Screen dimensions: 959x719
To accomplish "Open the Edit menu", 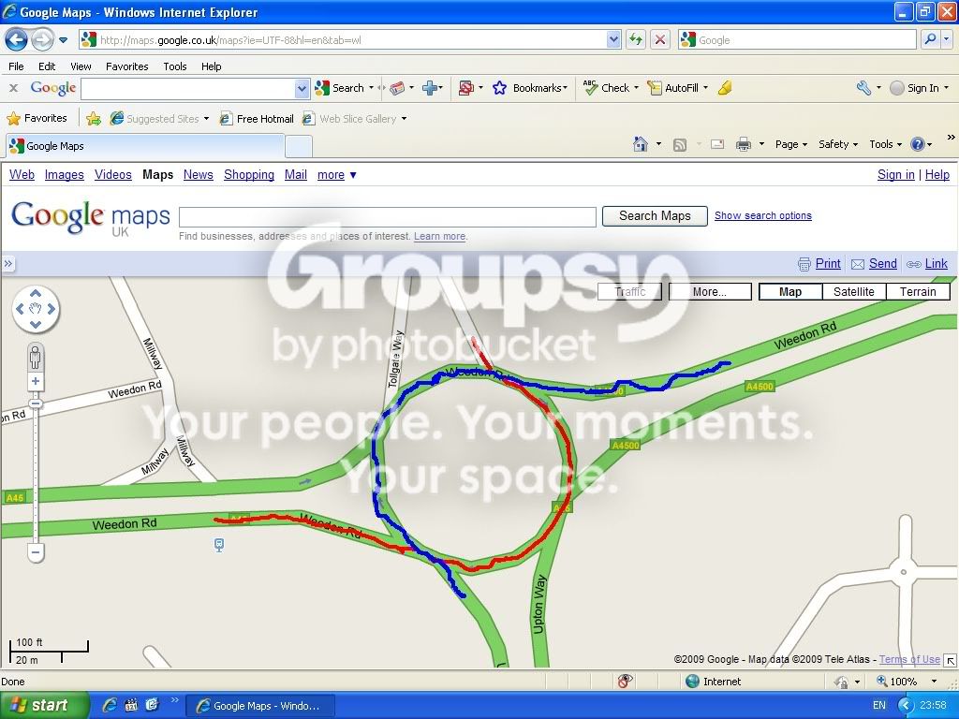I will tap(47, 66).
